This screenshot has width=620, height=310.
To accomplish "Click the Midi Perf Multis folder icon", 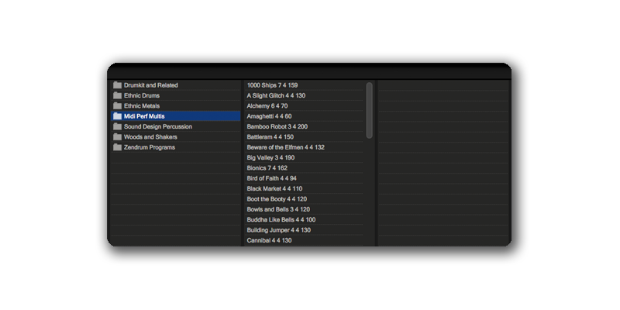I will pyautogui.click(x=118, y=116).
